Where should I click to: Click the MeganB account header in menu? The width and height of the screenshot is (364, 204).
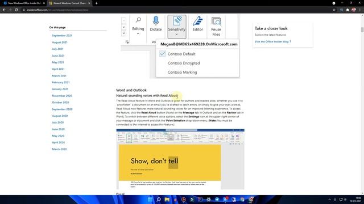tap(199, 44)
